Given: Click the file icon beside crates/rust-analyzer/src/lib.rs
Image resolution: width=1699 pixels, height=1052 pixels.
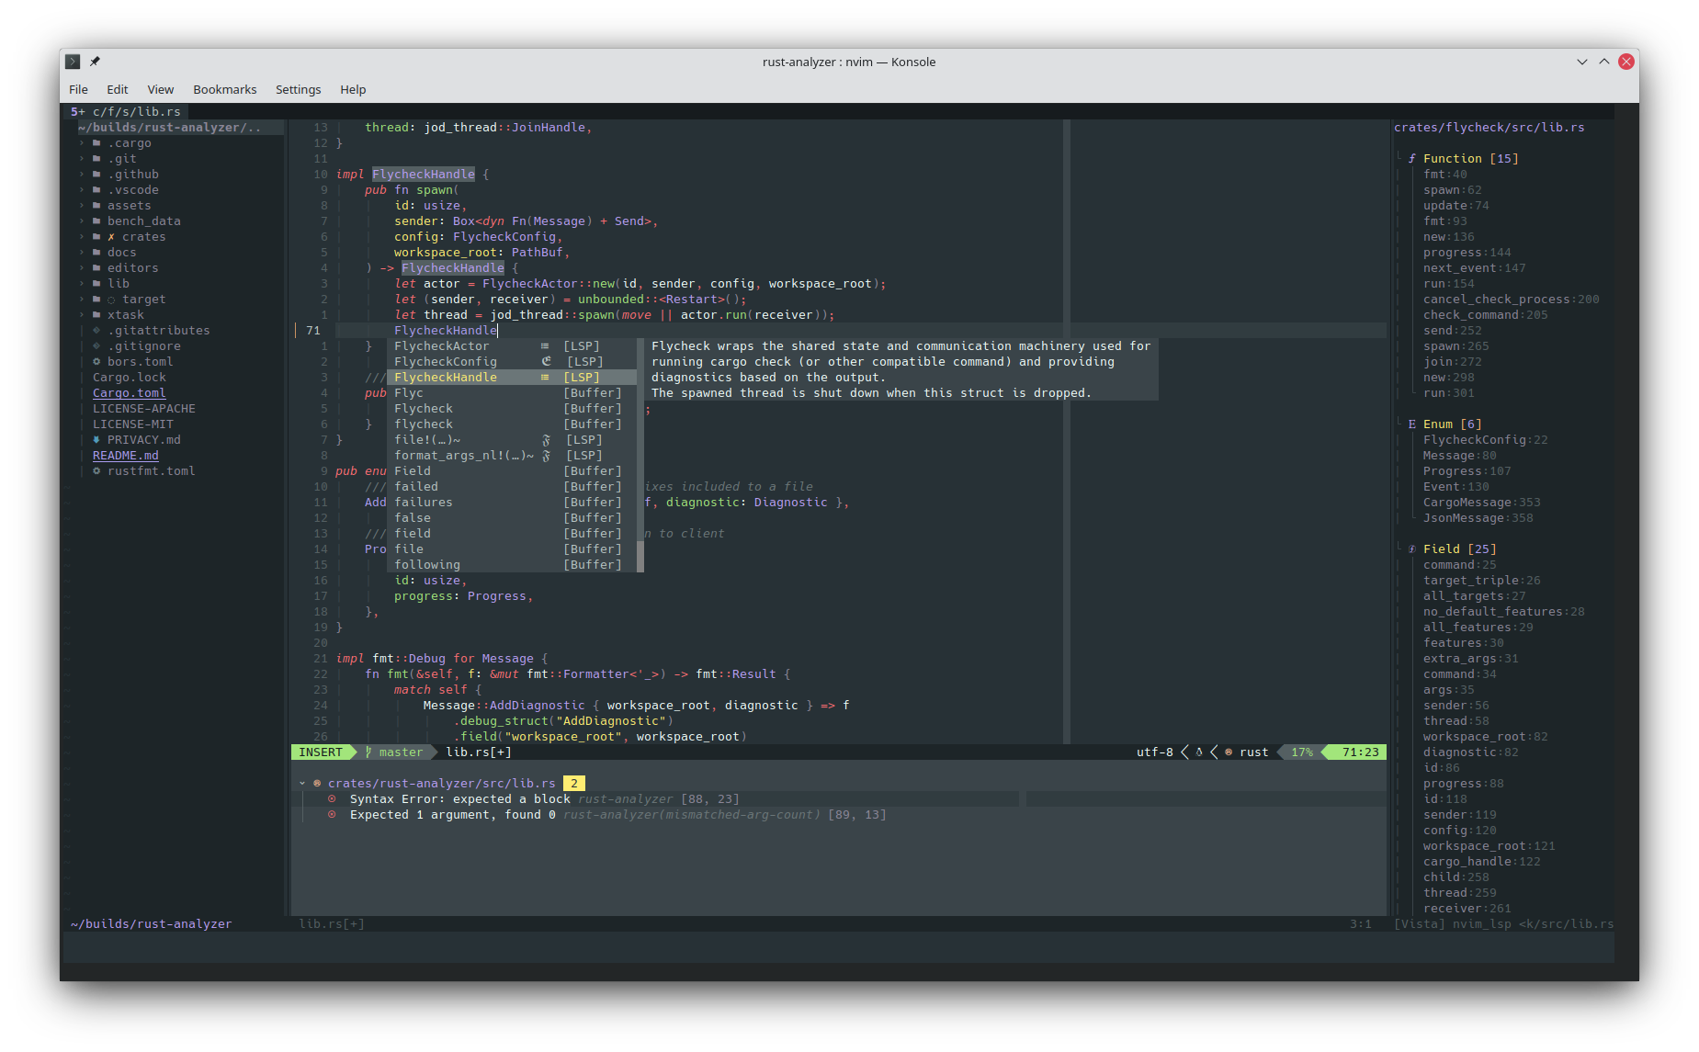Looking at the screenshot, I should (x=317, y=784).
